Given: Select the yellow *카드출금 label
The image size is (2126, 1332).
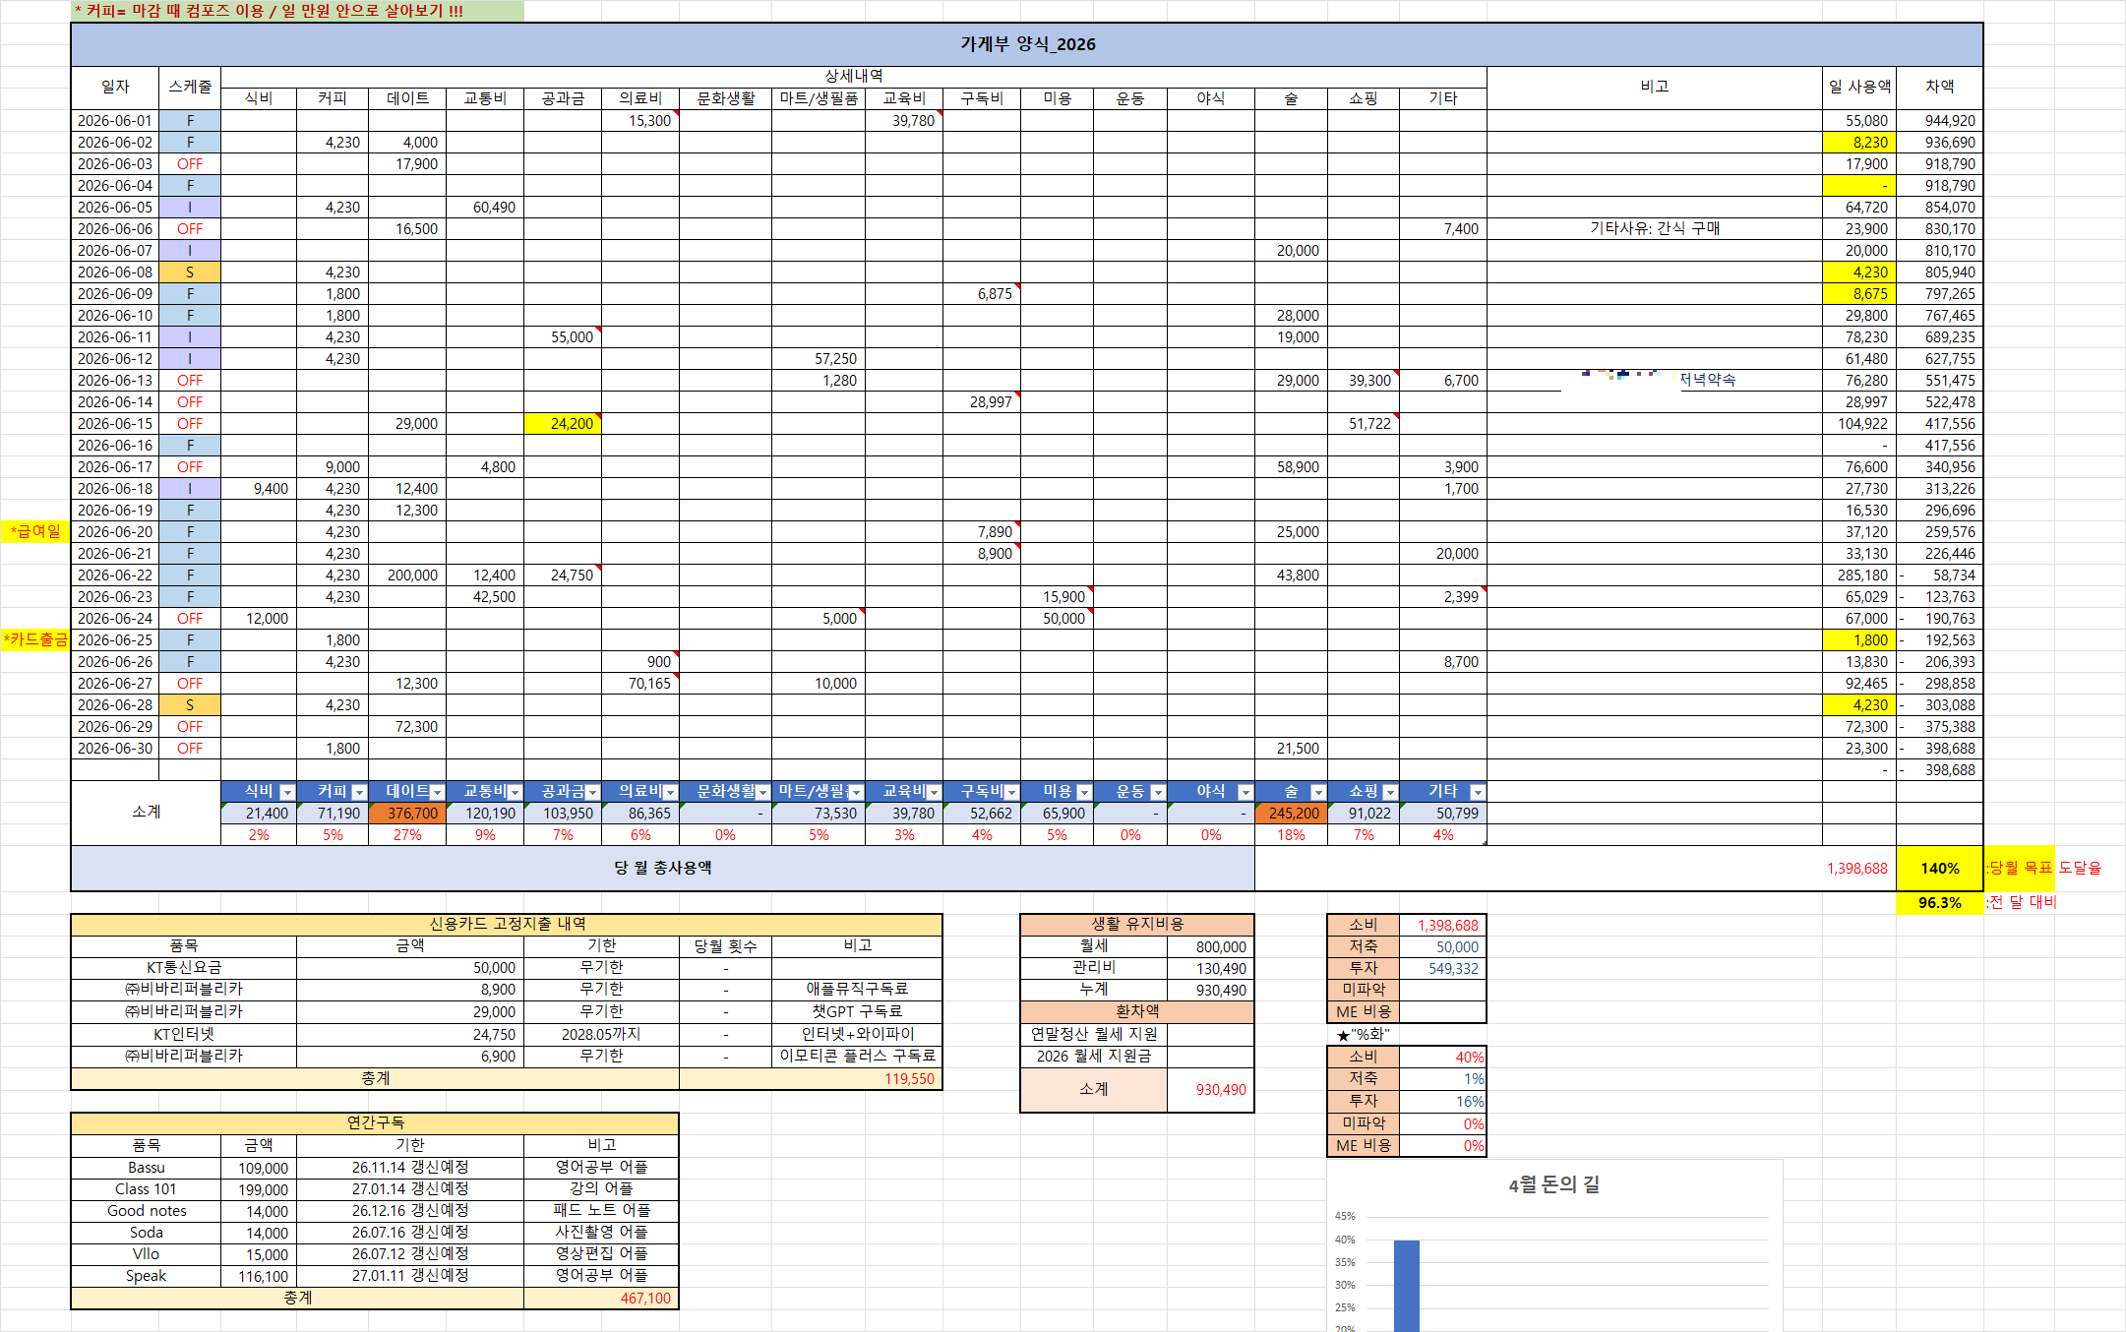Looking at the screenshot, I should coord(35,639).
